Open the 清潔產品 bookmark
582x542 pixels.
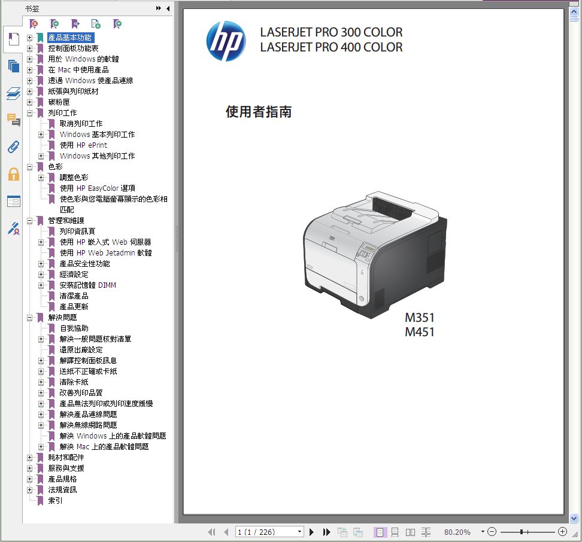pyautogui.click(x=74, y=296)
